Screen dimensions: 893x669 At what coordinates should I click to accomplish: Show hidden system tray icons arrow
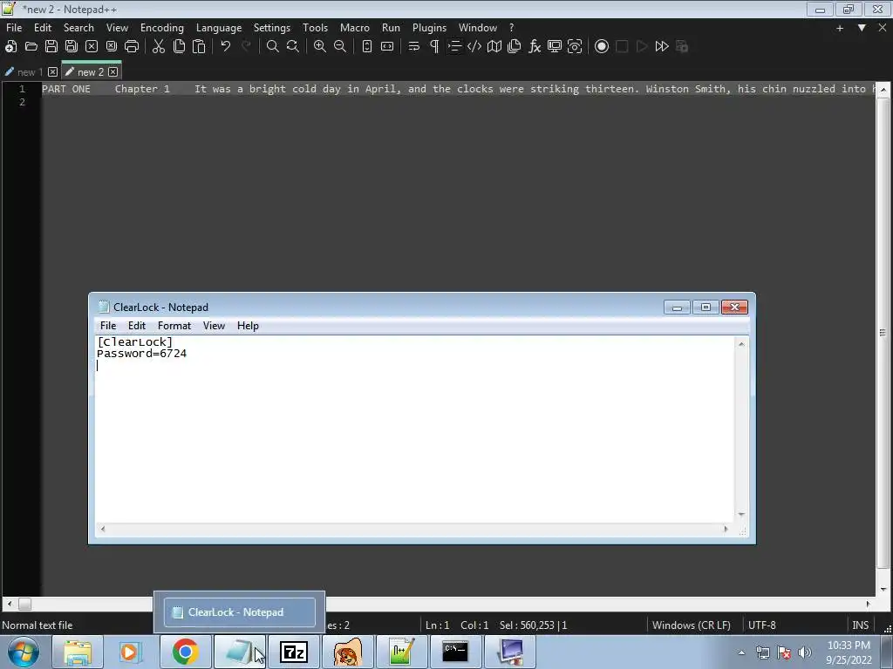(x=741, y=652)
